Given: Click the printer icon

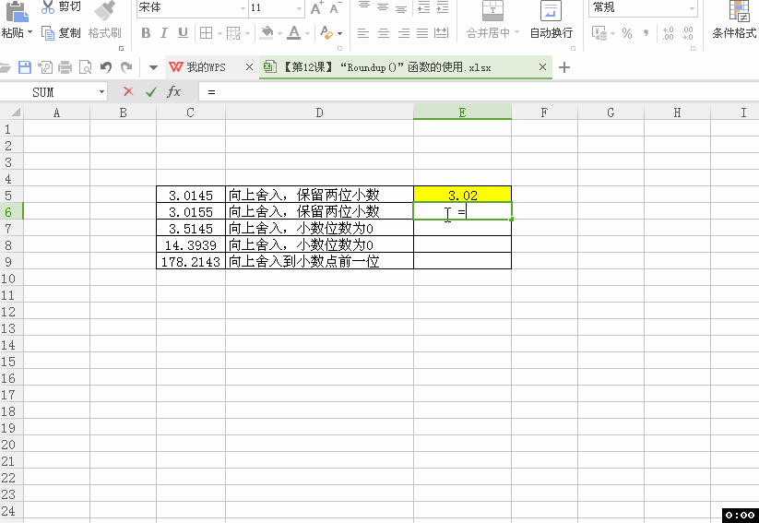Looking at the screenshot, I should click(65, 67).
